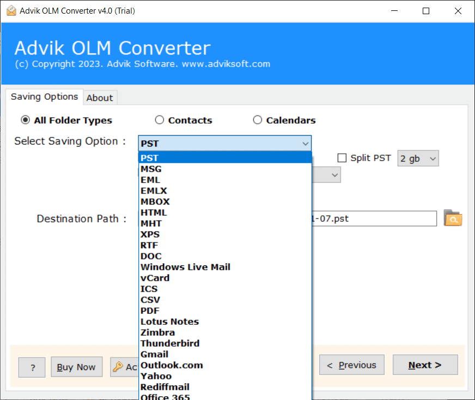The height and width of the screenshot is (400, 475).
Task: Click the folder browse icon for destination path
Action: click(453, 219)
